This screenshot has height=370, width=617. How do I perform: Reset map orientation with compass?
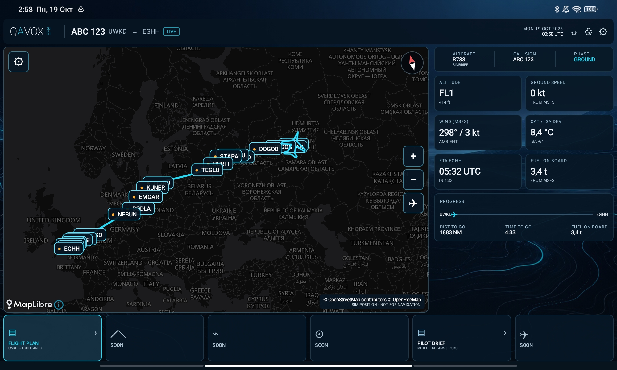coord(412,63)
